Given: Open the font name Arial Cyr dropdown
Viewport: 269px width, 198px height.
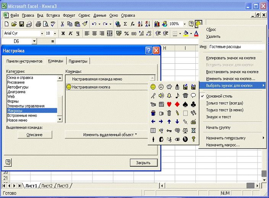Looking at the screenshot, I should coord(42,34).
